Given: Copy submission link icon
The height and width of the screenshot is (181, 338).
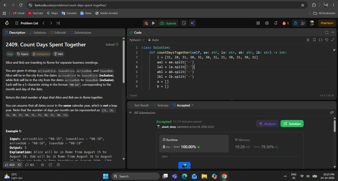Looking at the screenshot, I should pos(332,113).
